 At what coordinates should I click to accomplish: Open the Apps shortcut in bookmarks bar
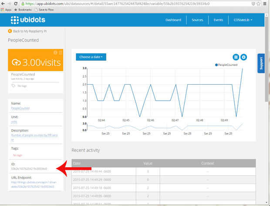tap(6, 10)
